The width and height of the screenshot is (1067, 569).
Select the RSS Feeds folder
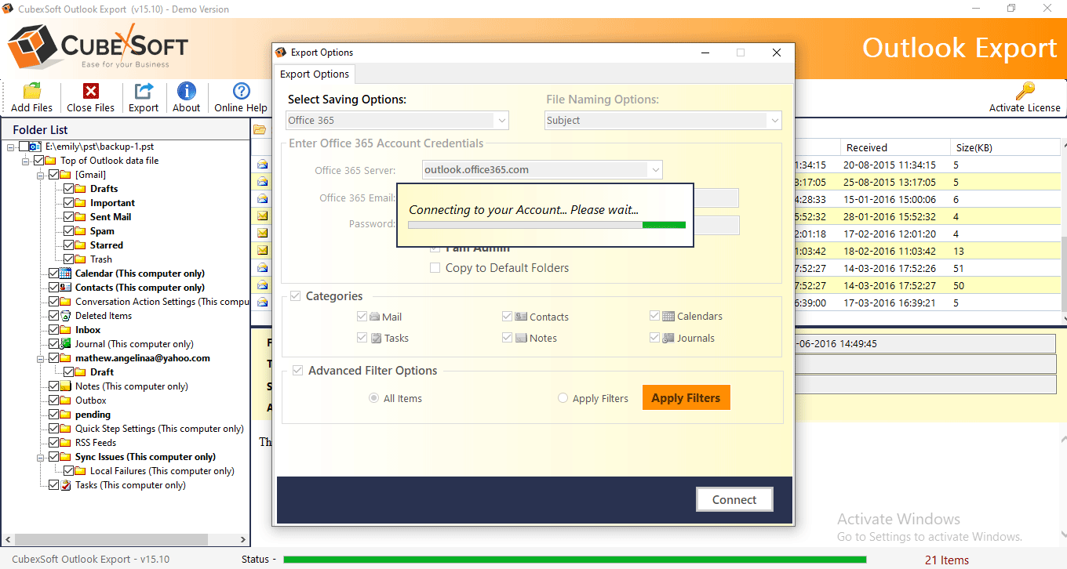(96, 443)
